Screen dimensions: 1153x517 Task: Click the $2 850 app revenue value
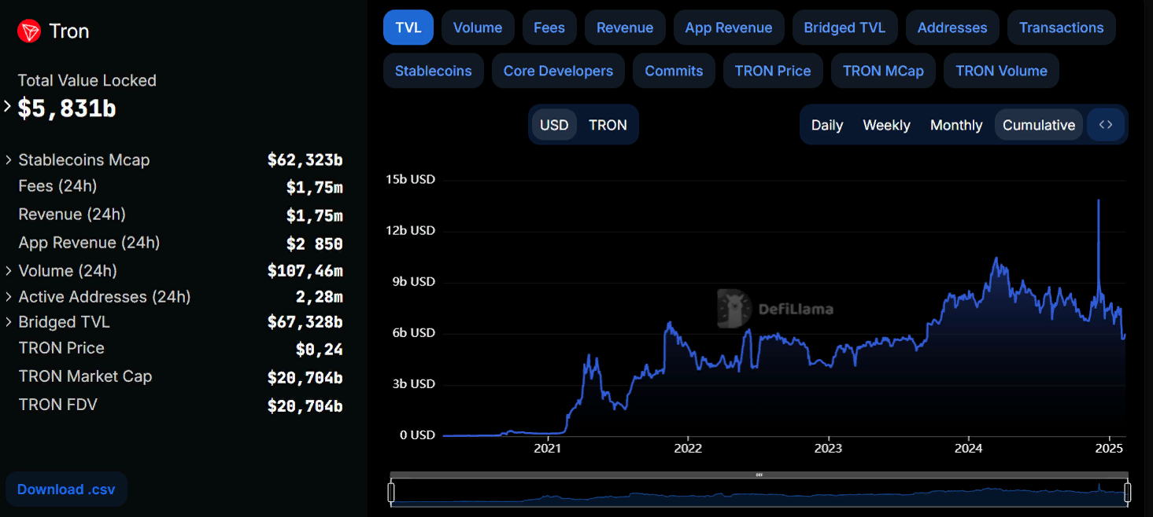pos(314,244)
